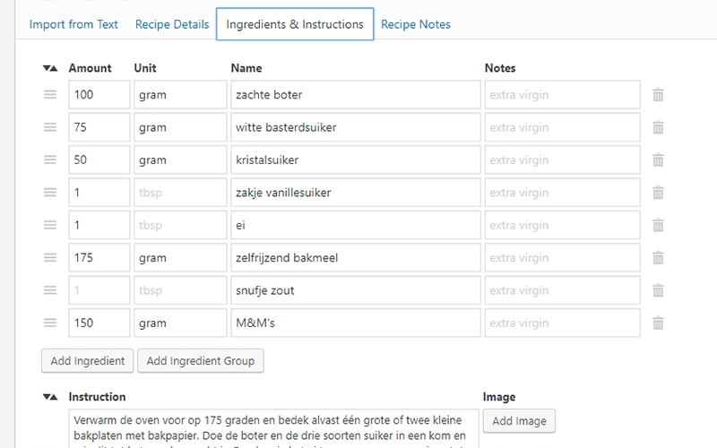Edit the name field 'snufje zout'

(x=356, y=290)
